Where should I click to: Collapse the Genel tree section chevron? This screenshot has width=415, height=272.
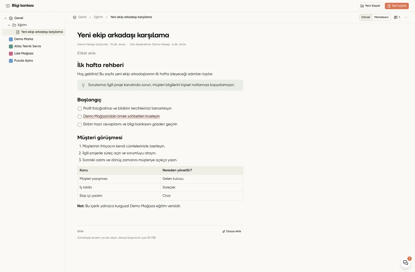pyautogui.click(x=5, y=18)
